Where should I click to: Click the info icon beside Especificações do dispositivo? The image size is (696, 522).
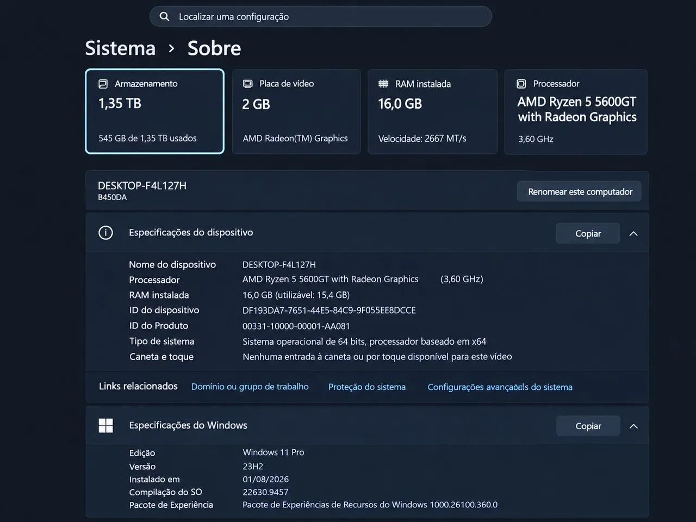point(105,233)
